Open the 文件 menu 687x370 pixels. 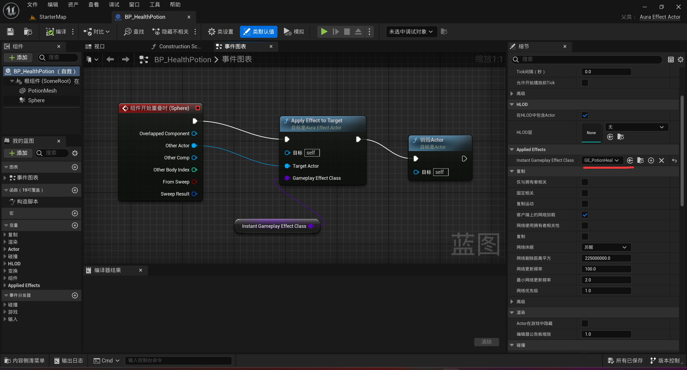[x=32, y=5]
